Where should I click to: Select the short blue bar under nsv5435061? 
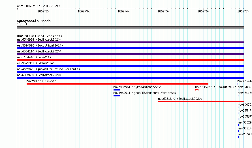click(x=117, y=90)
